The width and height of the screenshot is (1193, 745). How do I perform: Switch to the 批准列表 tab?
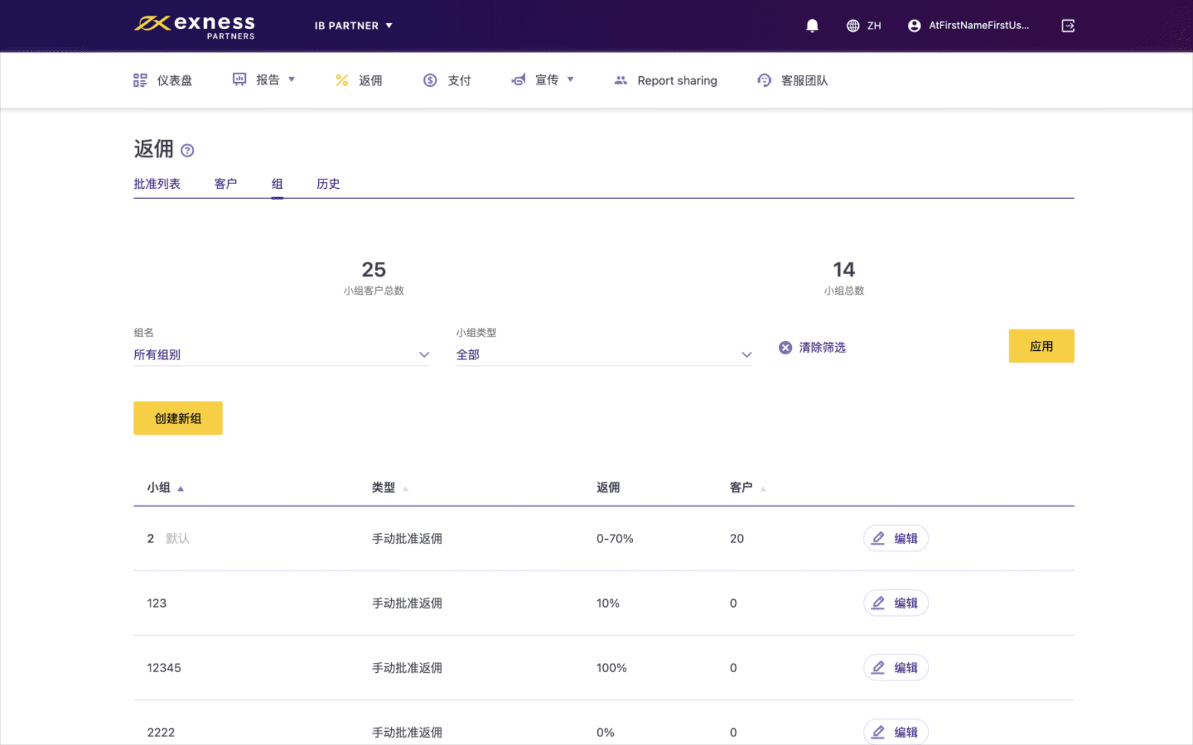tap(157, 184)
